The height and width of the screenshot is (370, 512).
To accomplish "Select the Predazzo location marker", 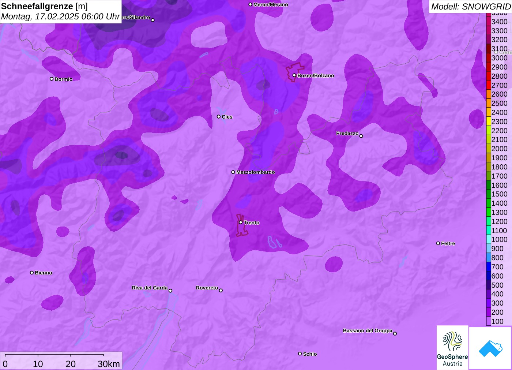I will click(361, 136).
